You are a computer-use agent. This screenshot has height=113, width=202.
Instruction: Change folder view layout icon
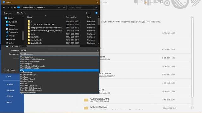pyautogui.click(x=87, y=13)
